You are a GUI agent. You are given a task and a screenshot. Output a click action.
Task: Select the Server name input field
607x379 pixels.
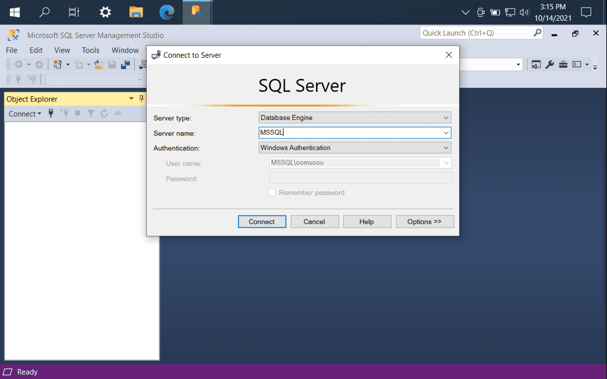(x=354, y=133)
